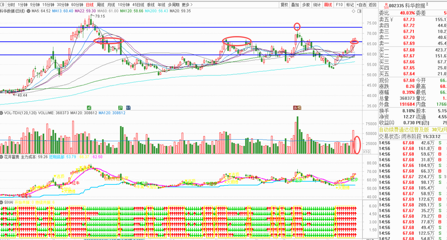
Task: Click the second green event marker below the chart
Action: coord(121,108)
